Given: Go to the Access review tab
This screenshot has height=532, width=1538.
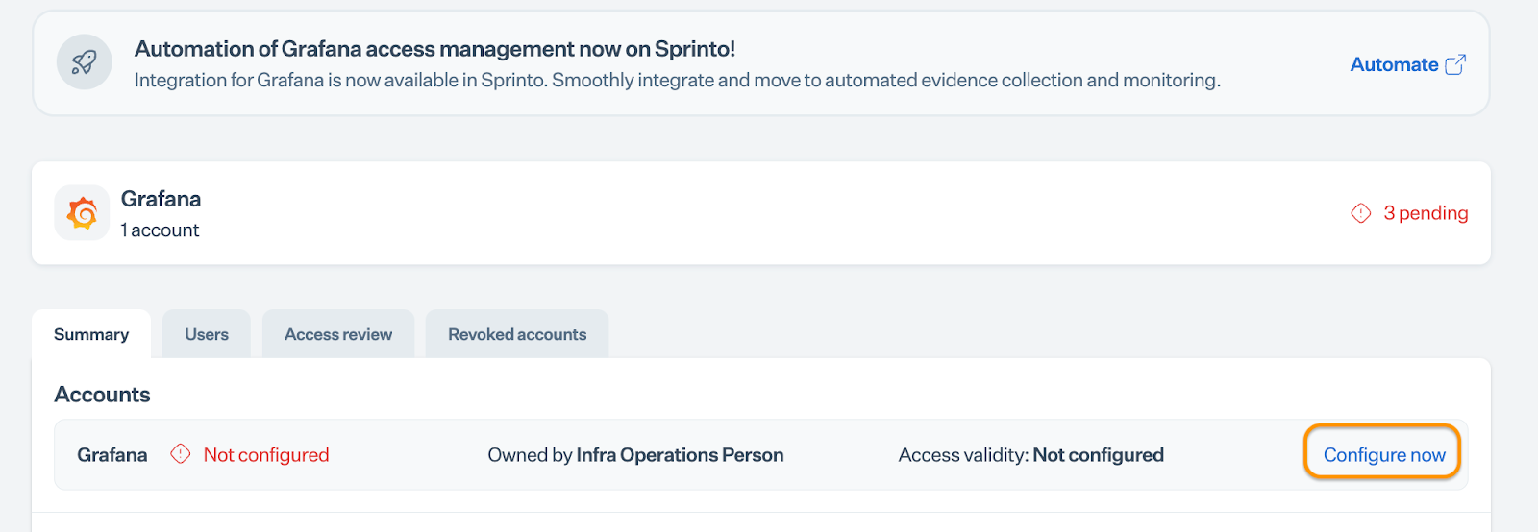Looking at the screenshot, I should tap(338, 334).
